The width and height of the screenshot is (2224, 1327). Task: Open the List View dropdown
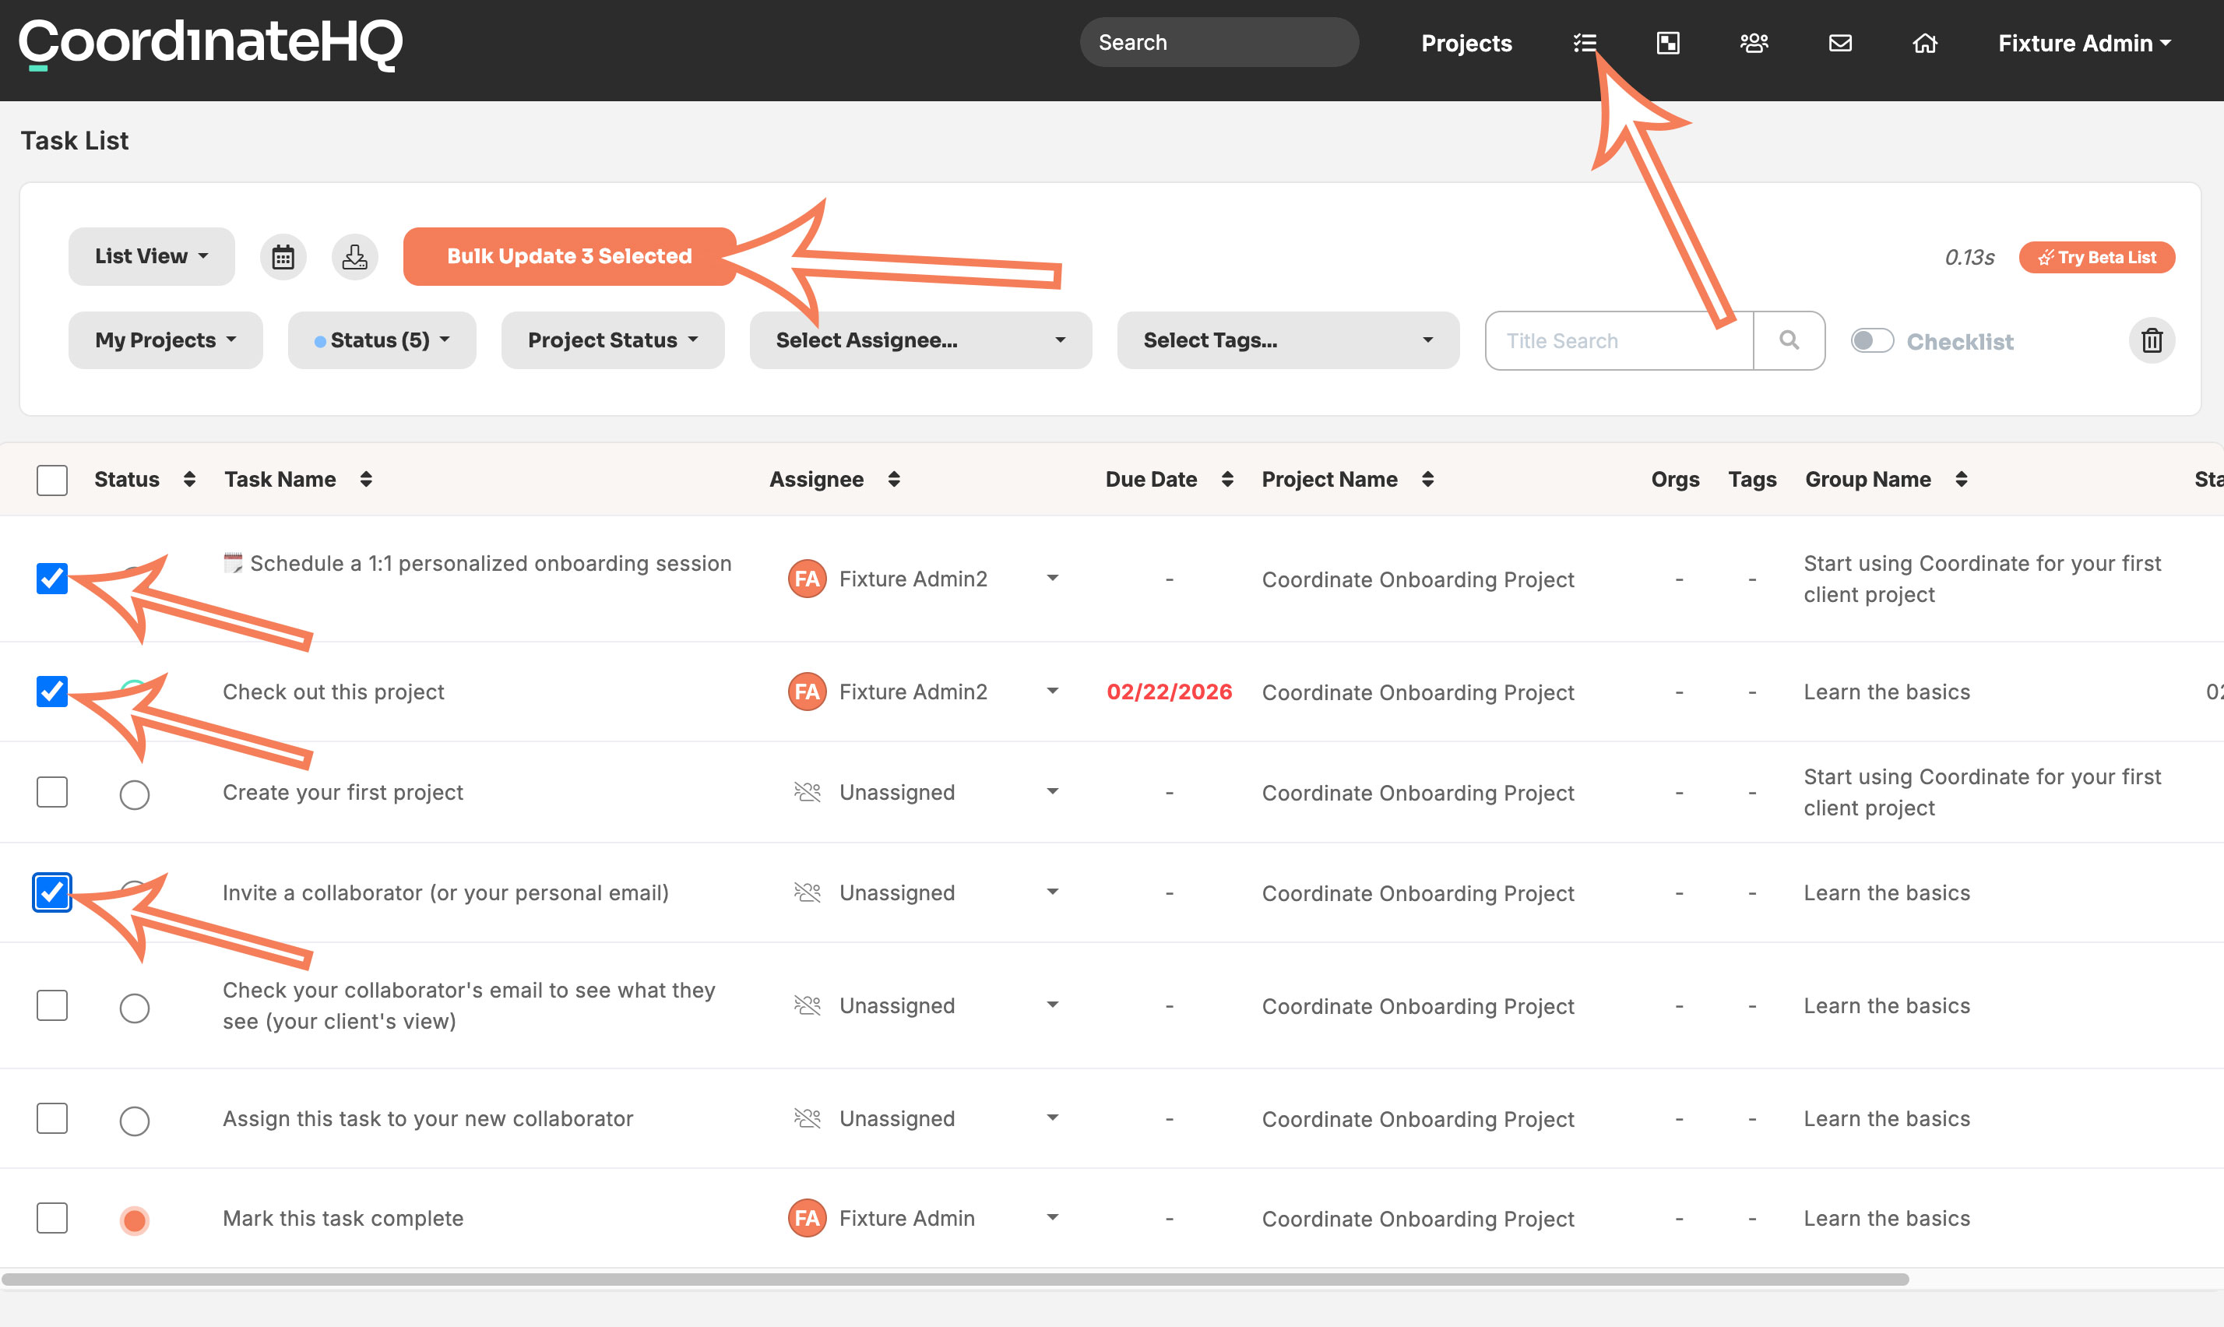[x=152, y=257]
